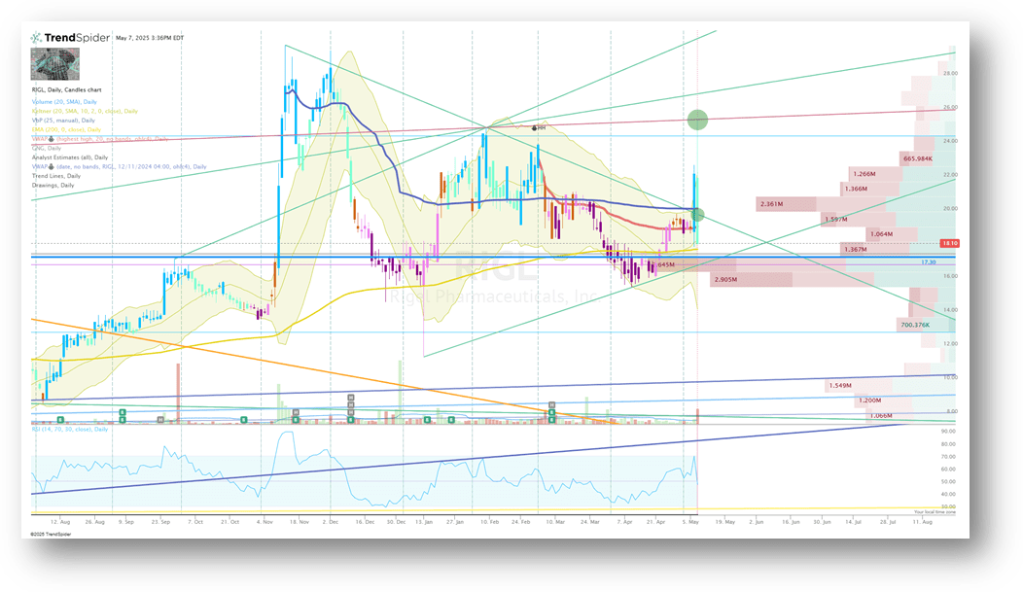Click the RIGL chart thumbnail image
This screenshot has height=592, width=1023.
[x=53, y=68]
